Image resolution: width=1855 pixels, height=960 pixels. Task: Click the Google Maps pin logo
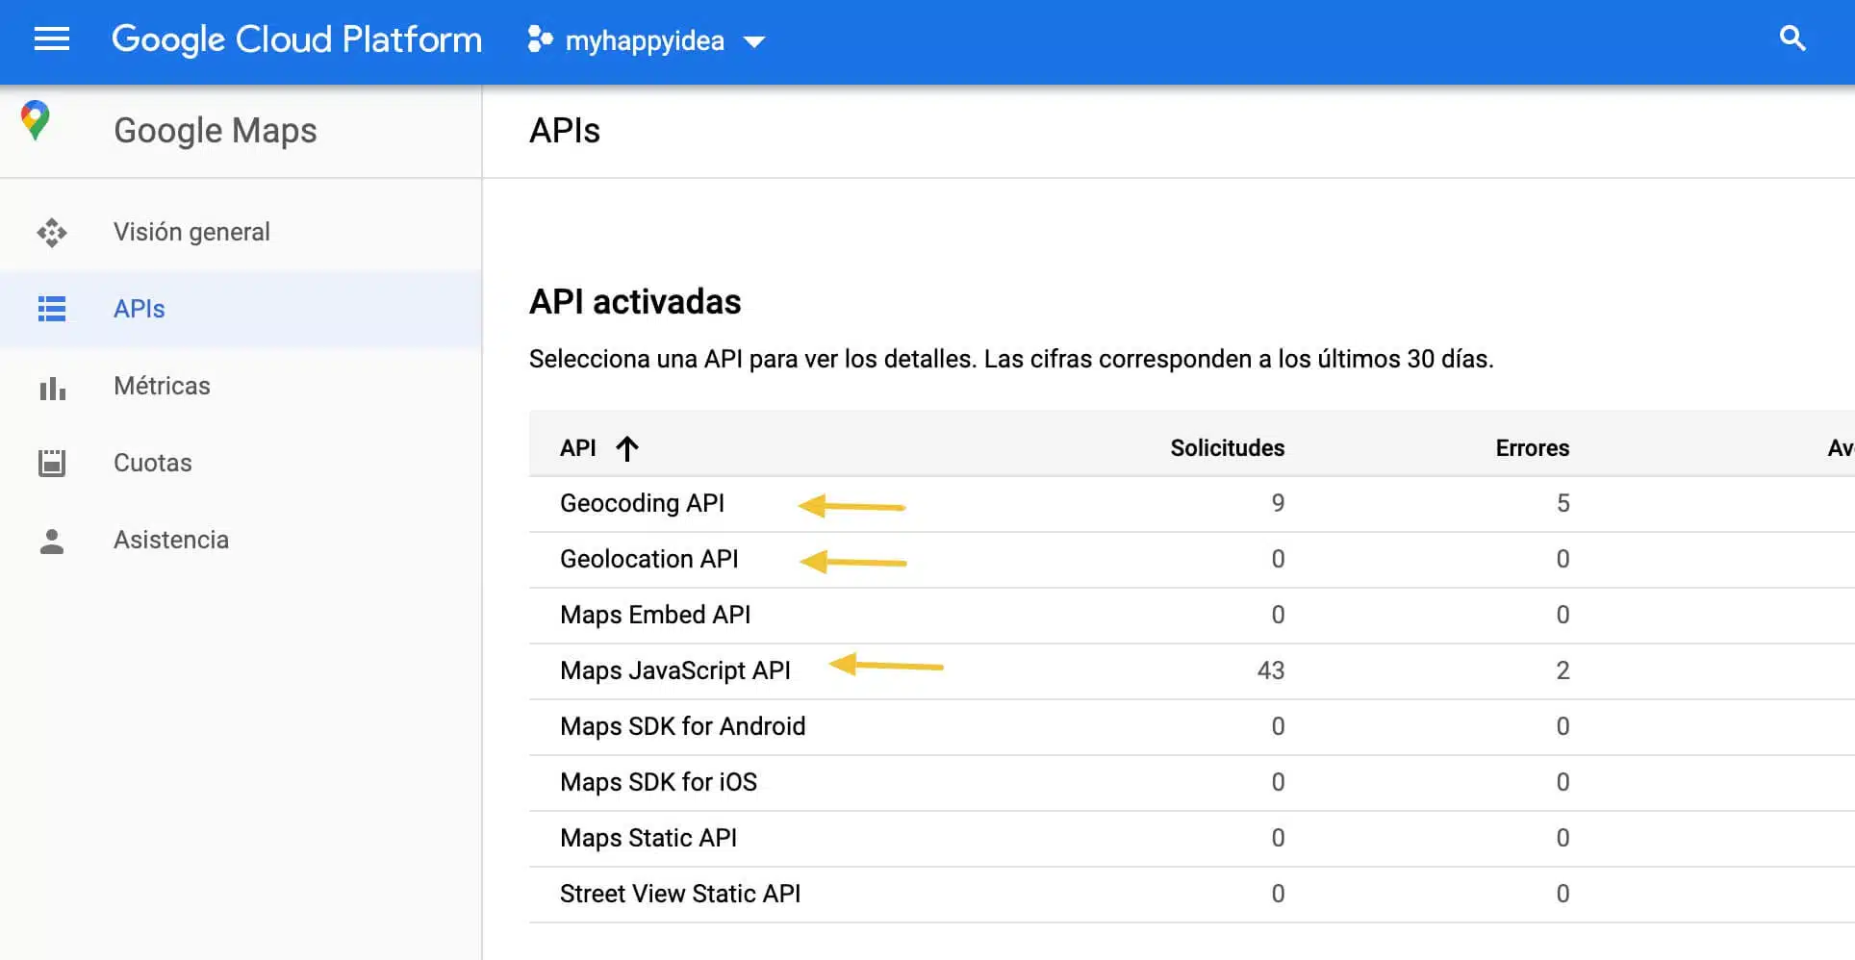pos(36,121)
